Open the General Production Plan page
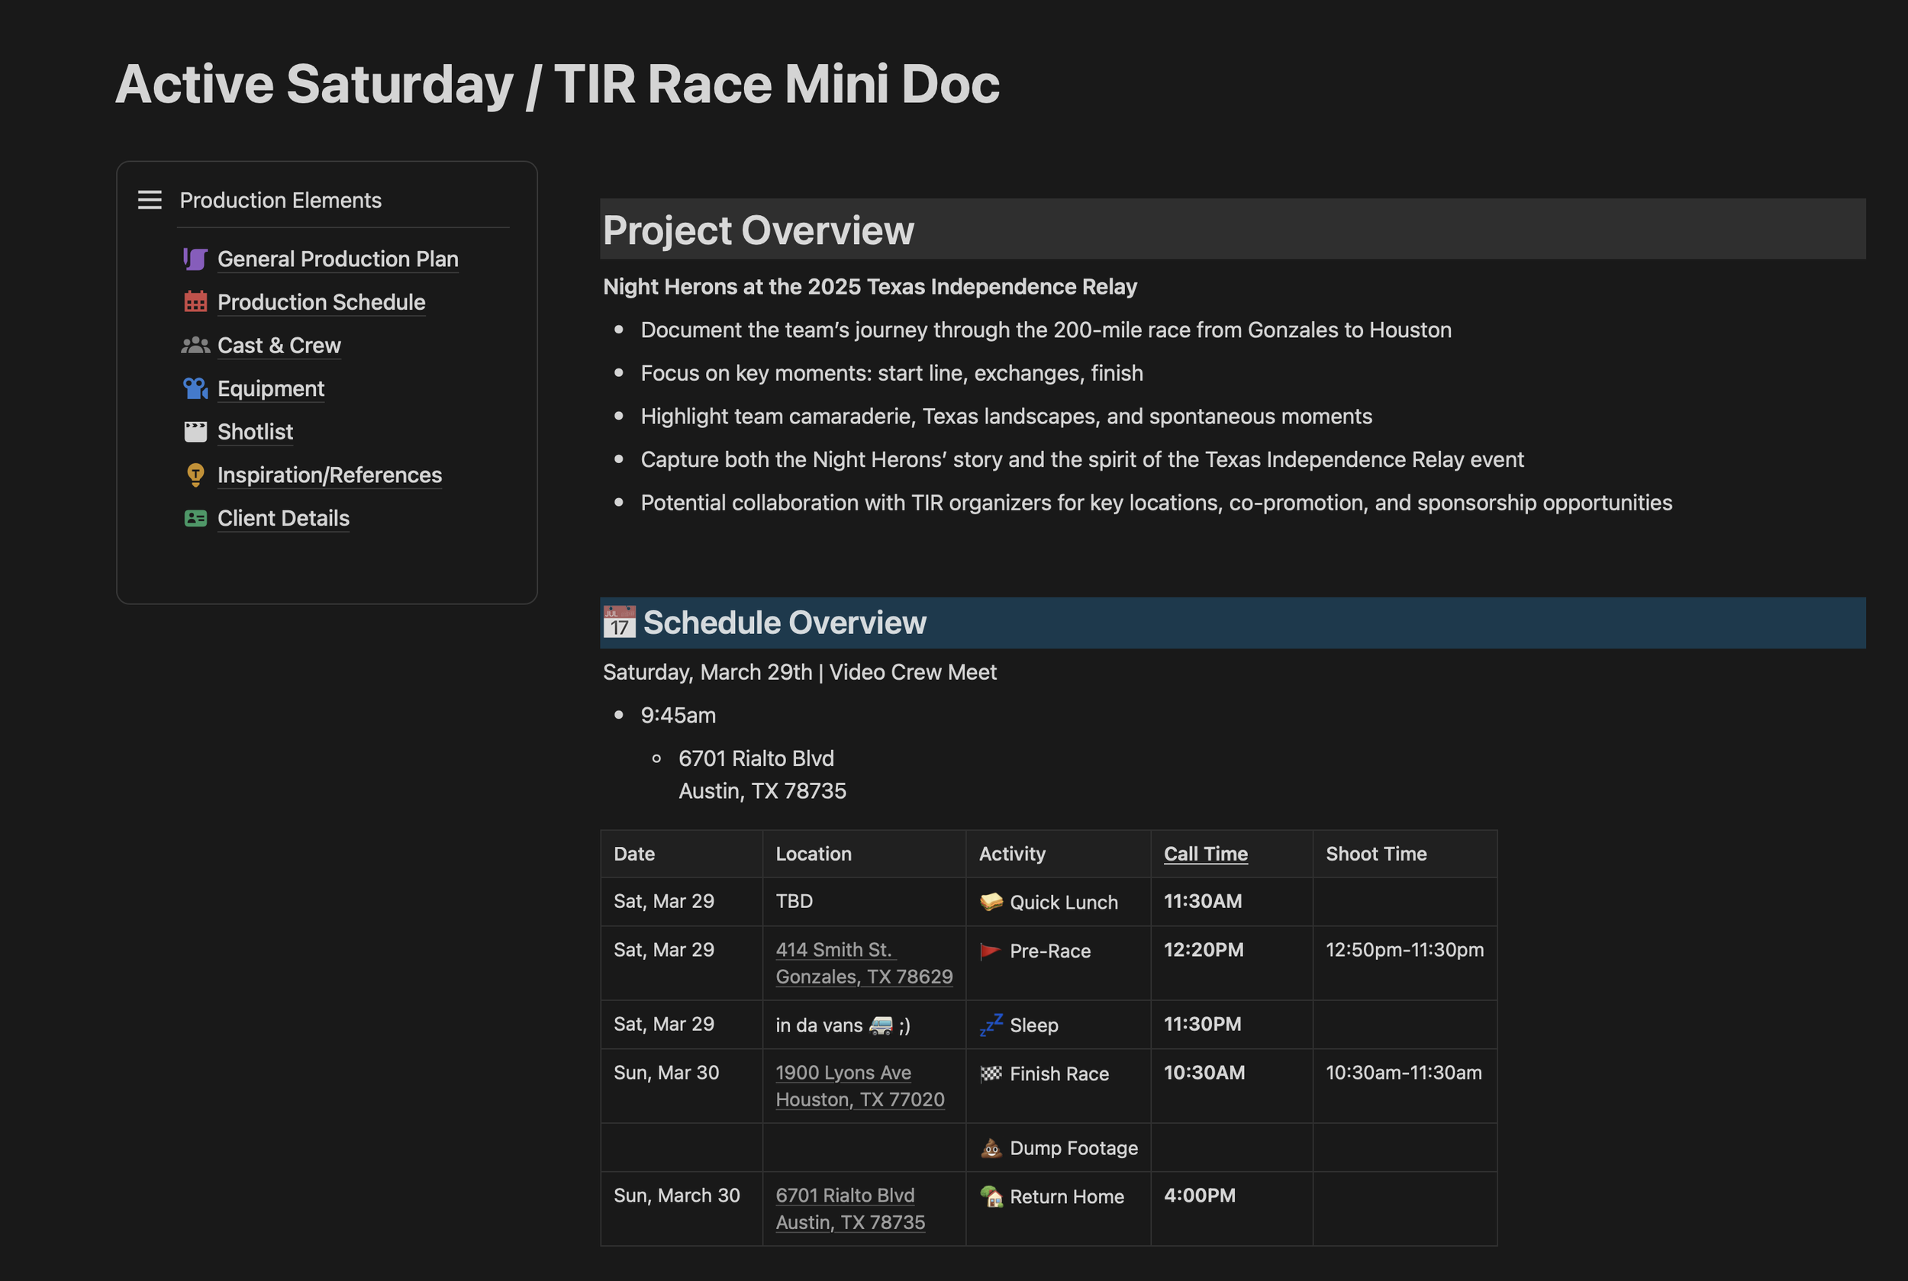 (x=337, y=259)
